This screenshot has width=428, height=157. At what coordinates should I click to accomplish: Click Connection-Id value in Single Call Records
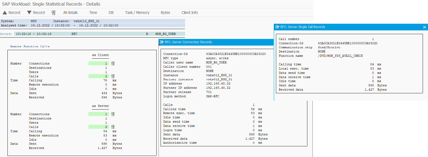348,43
